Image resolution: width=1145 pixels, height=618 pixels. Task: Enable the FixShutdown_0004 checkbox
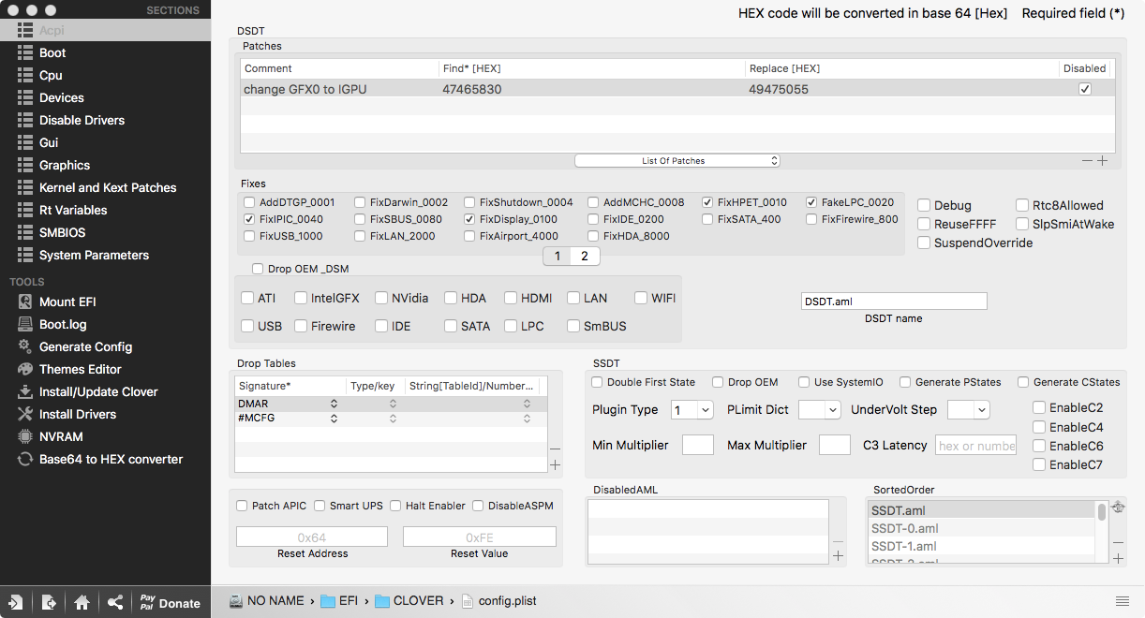tap(470, 202)
